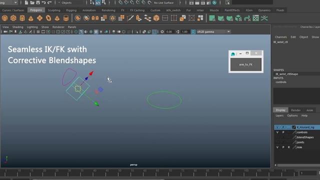This screenshot has width=320, height=180.
Task: Select the Mirror shelf icon with two cylinders
Action: point(95,18)
